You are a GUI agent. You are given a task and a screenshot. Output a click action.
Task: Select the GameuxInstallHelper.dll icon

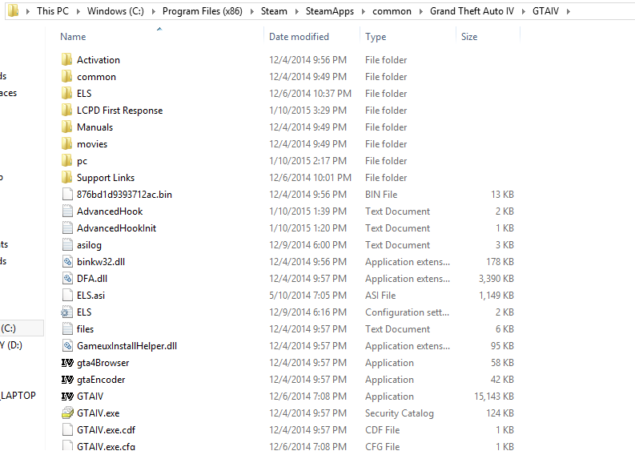(67, 346)
